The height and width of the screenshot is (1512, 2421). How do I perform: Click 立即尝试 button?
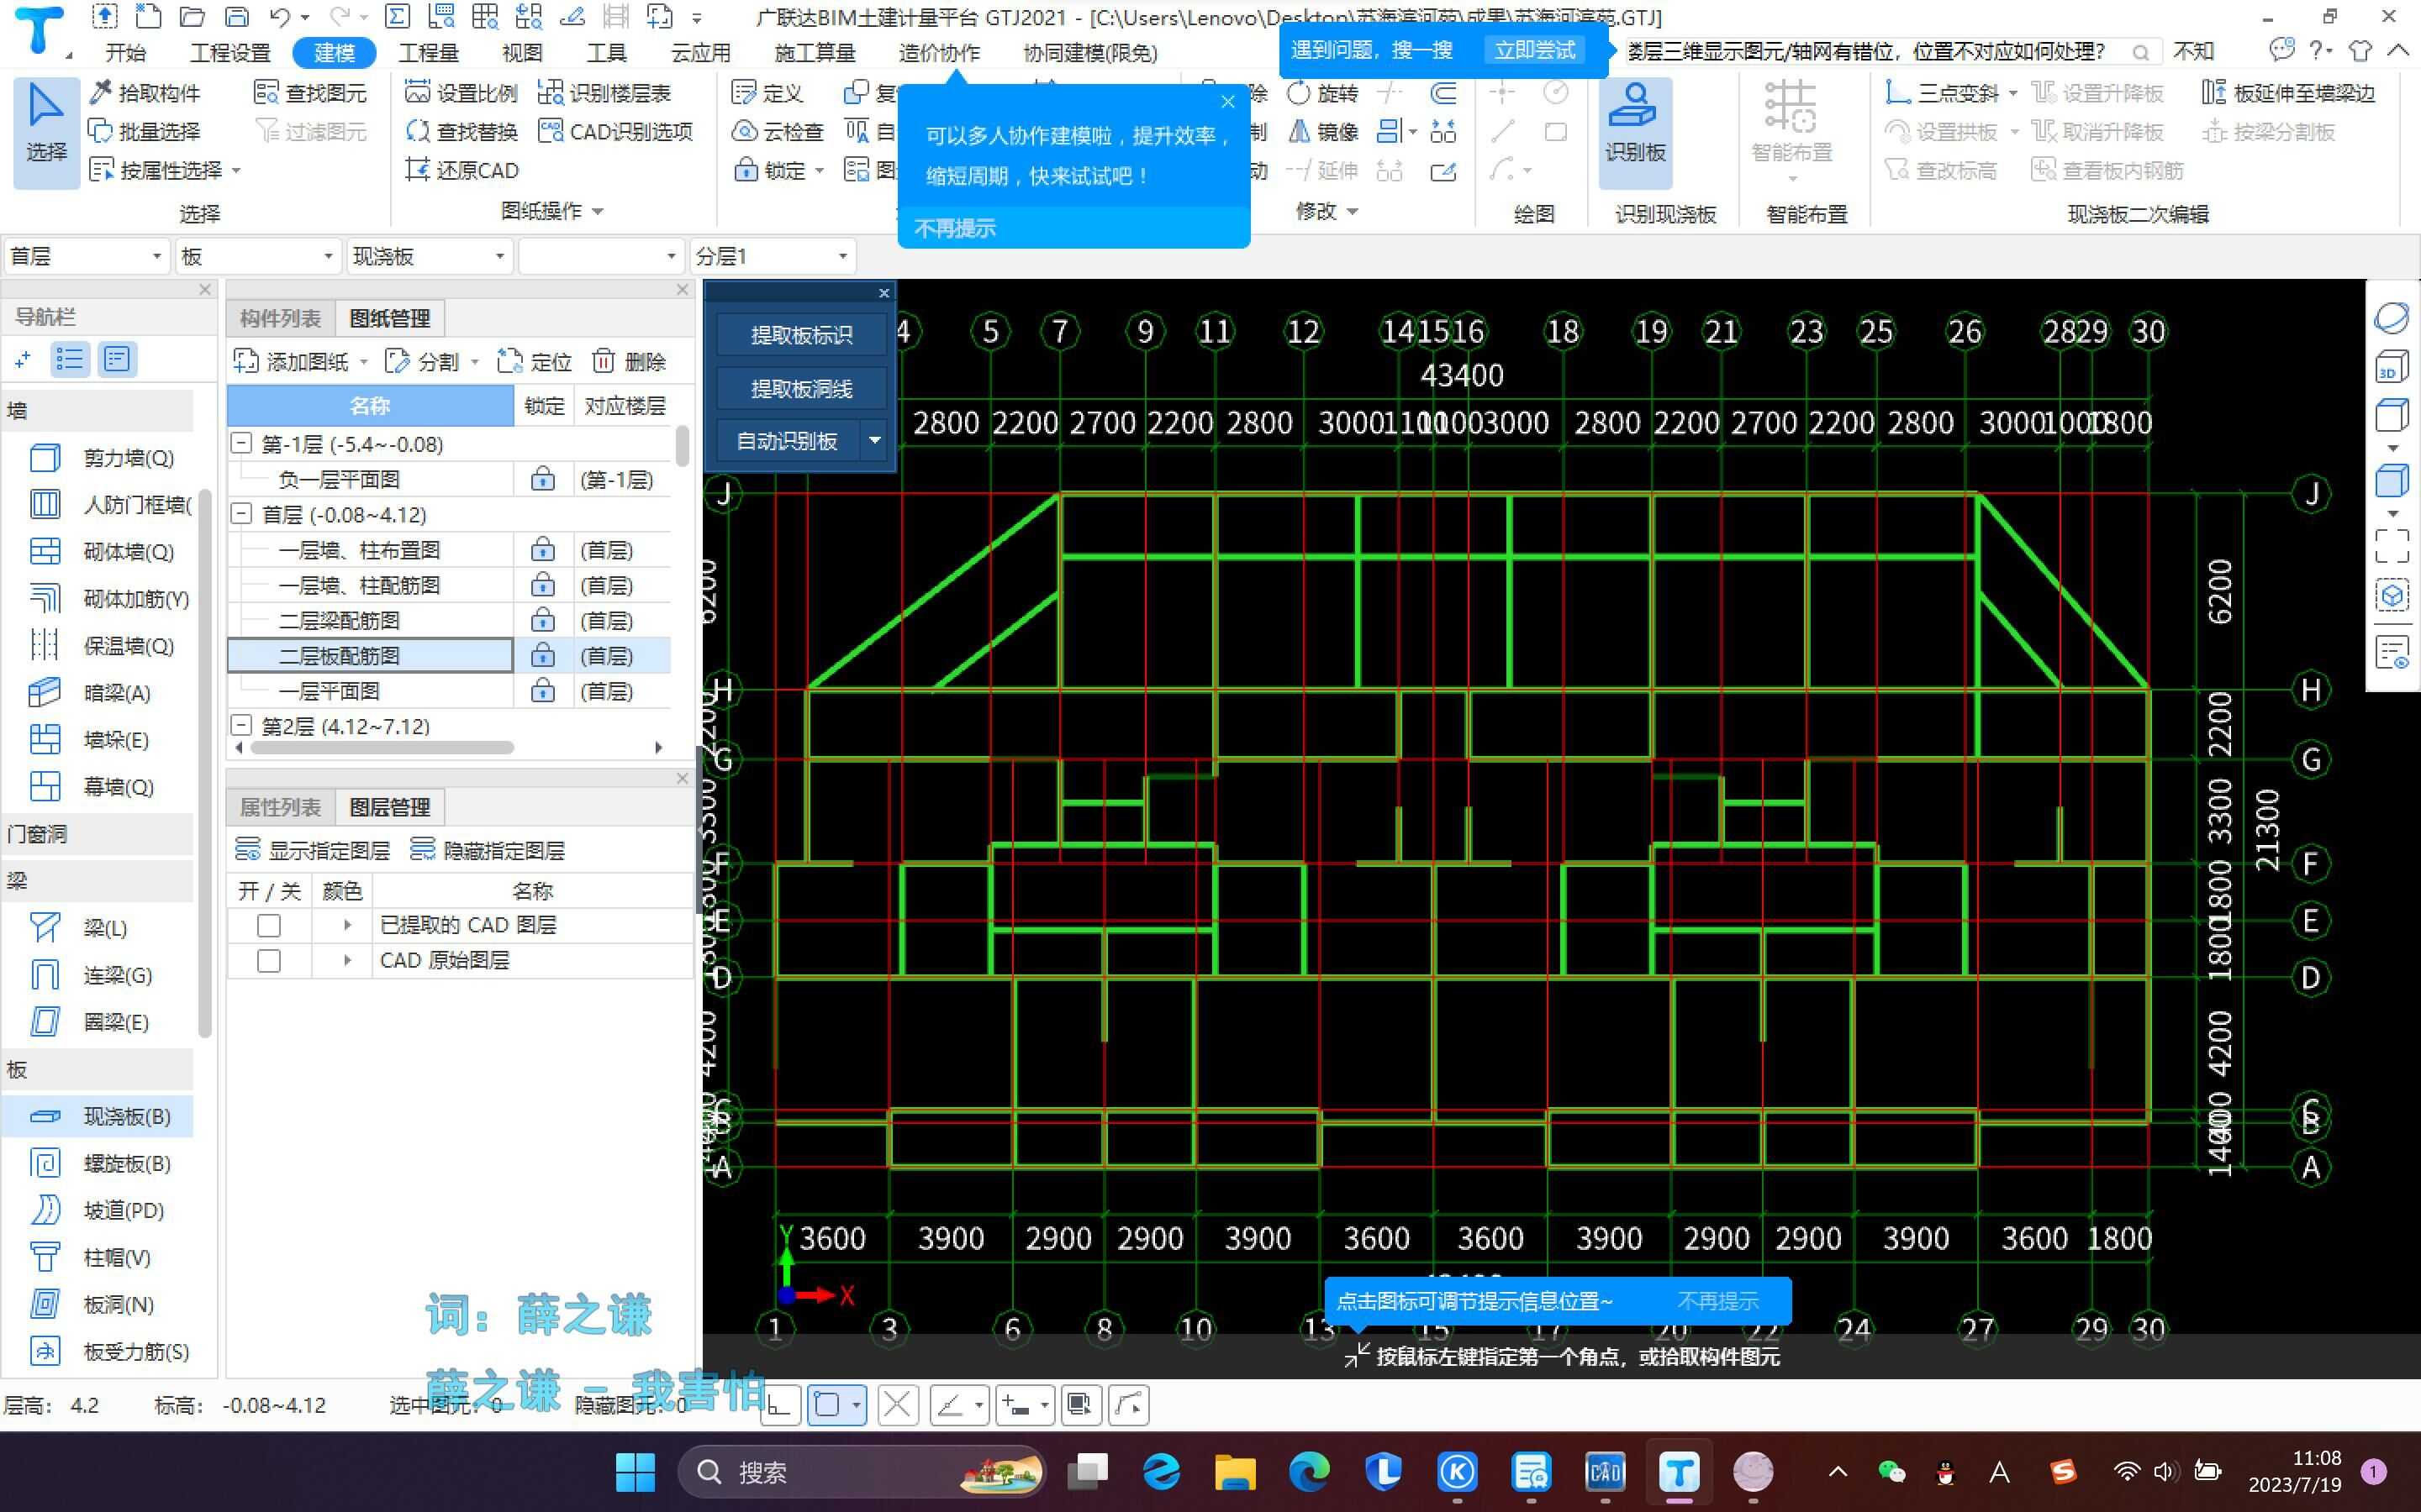[1533, 50]
